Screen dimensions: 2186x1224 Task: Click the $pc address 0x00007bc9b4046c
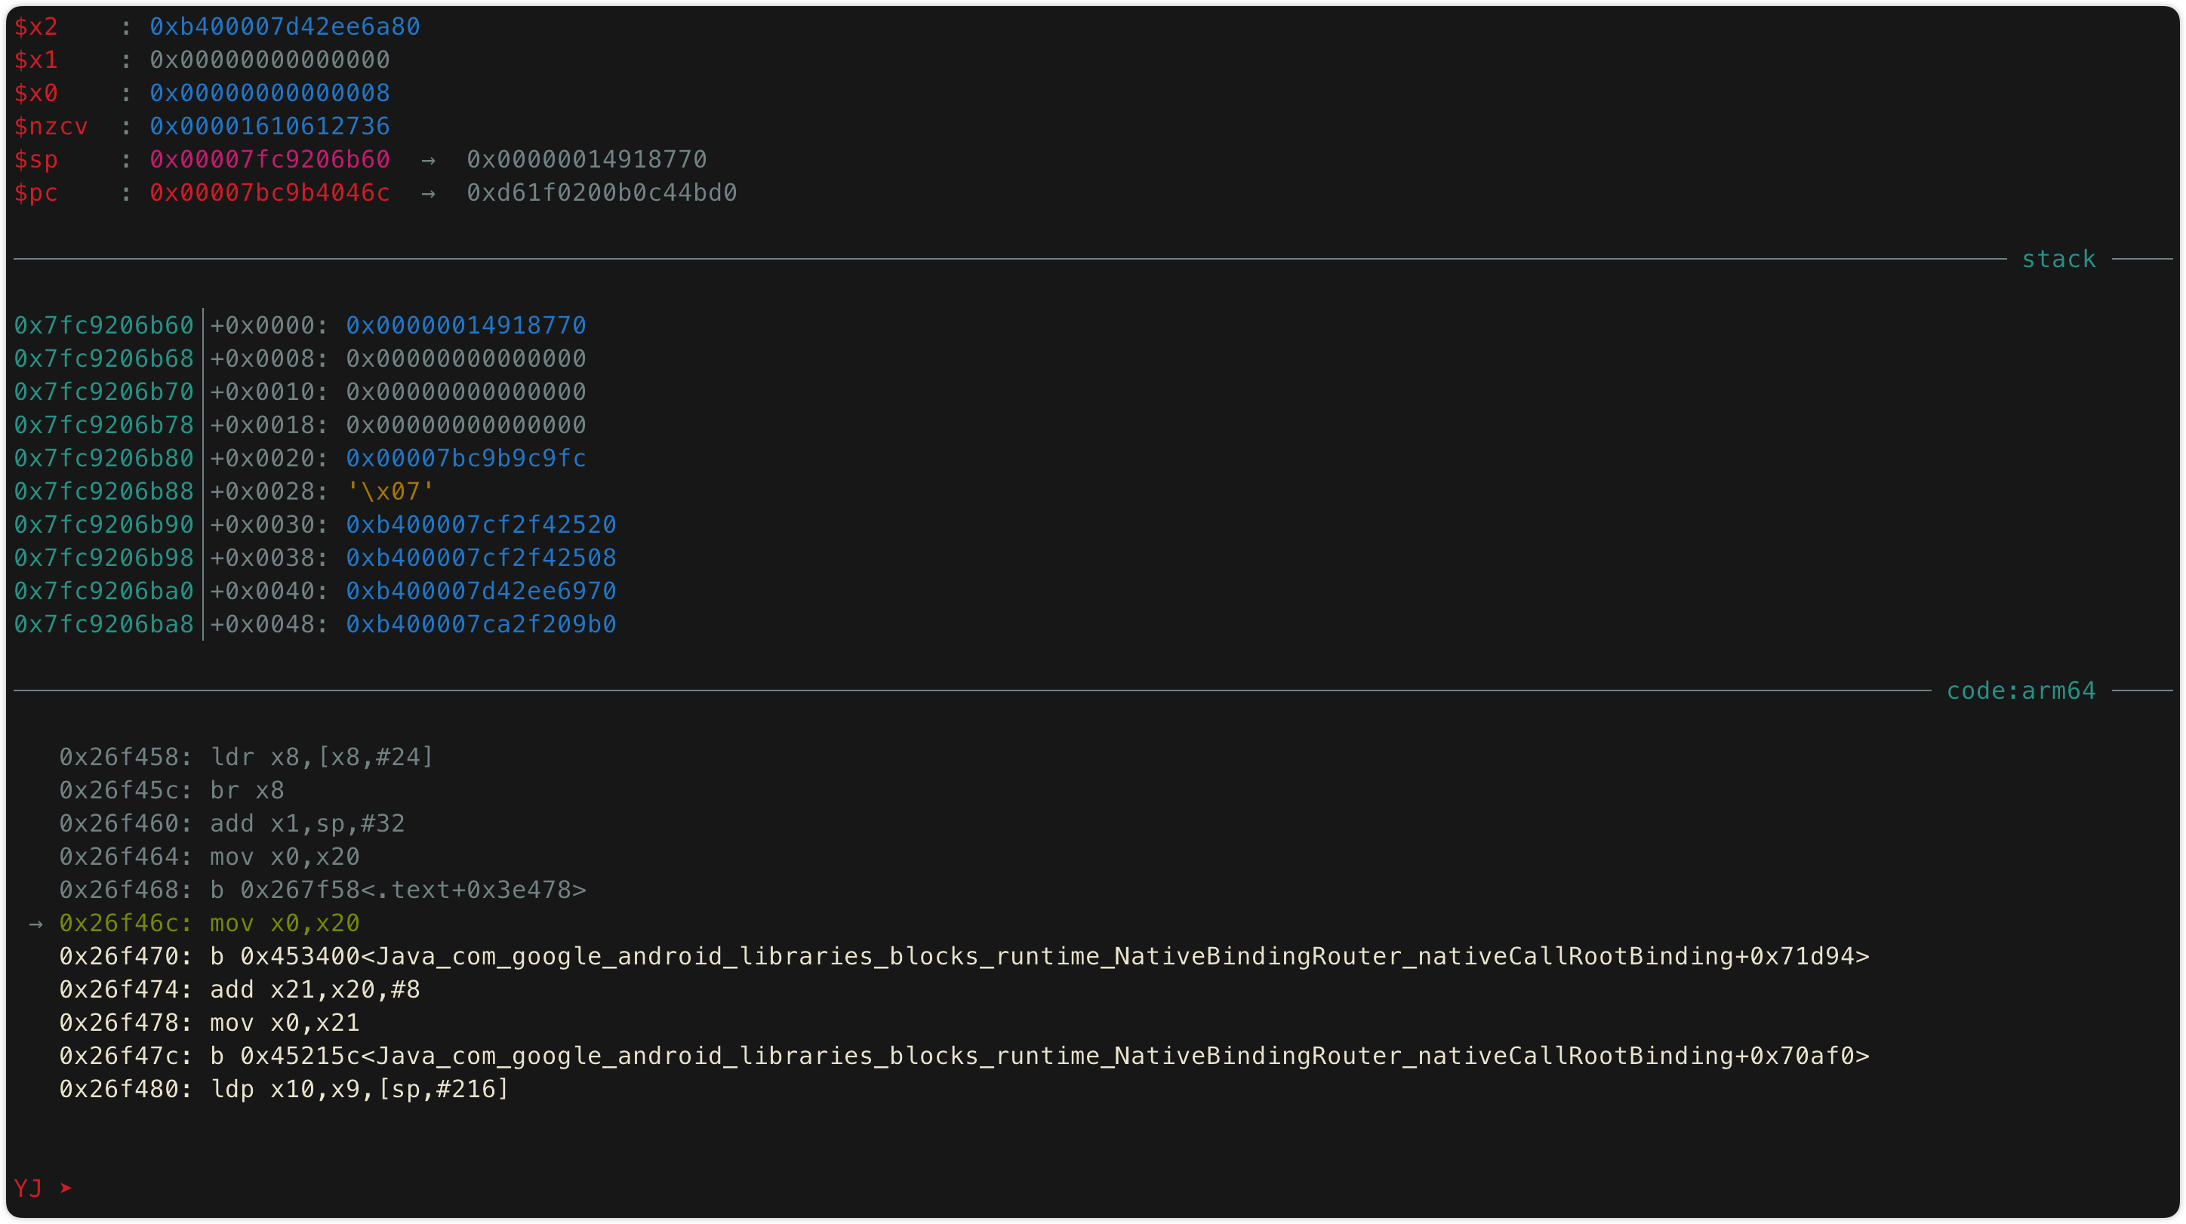[x=270, y=192]
